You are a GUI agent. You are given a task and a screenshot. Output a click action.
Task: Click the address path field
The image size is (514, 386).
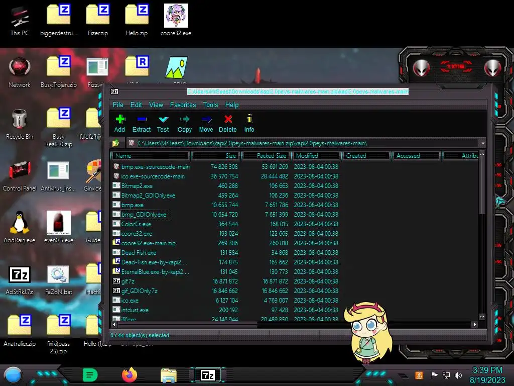pyautogui.click(x=303, y=143)
